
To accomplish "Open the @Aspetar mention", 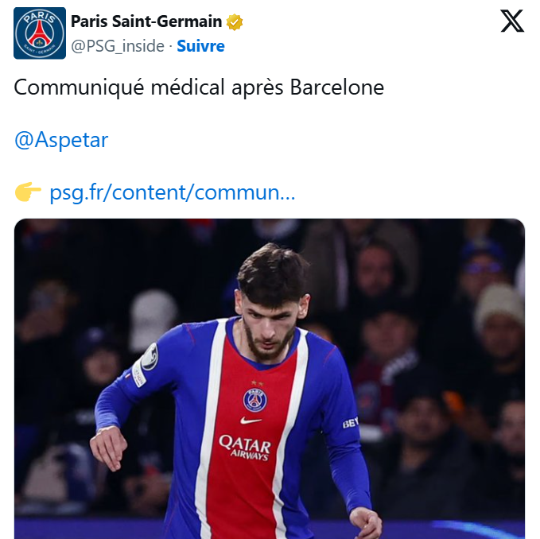I will tap(61, 140).
